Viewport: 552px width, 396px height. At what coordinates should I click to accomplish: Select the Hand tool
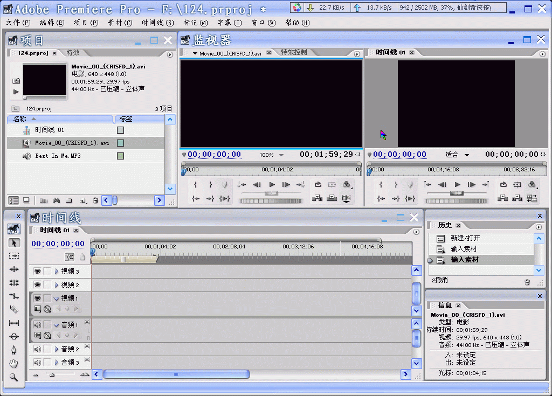(x=13, y=363)
